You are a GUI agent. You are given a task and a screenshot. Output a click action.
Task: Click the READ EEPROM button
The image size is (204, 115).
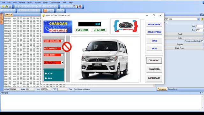[x=154, y=32]
